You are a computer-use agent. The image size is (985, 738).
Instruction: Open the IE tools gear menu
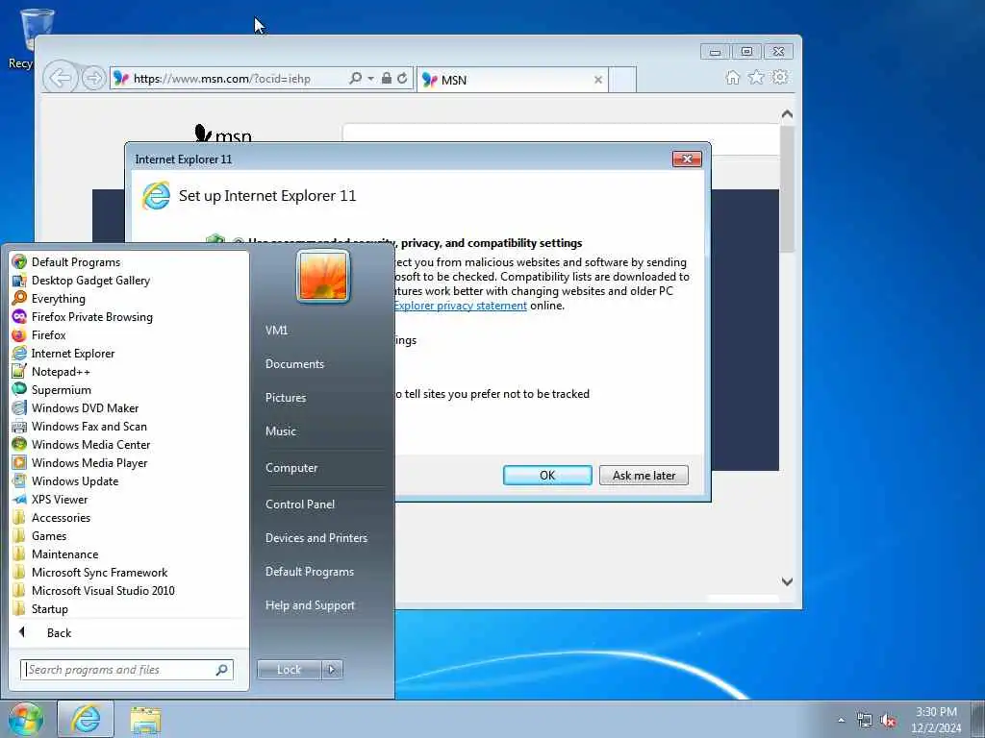780,77
